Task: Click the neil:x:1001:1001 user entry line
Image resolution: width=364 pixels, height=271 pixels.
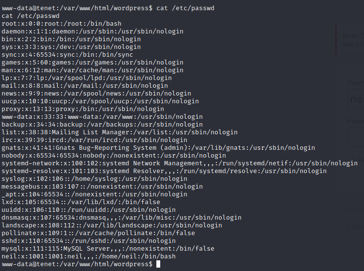Action: 89,256
